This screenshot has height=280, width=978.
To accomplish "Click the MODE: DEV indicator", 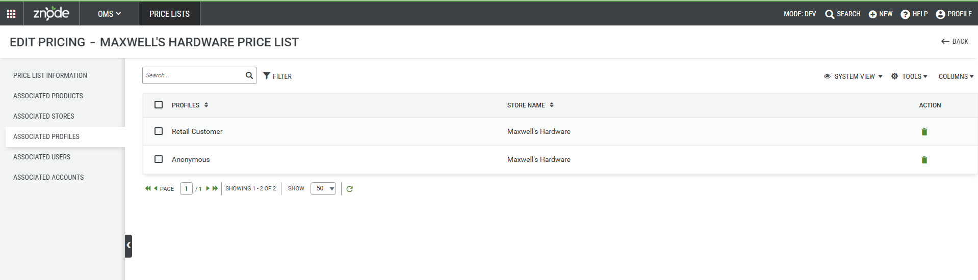I will [x=800, y=14].
